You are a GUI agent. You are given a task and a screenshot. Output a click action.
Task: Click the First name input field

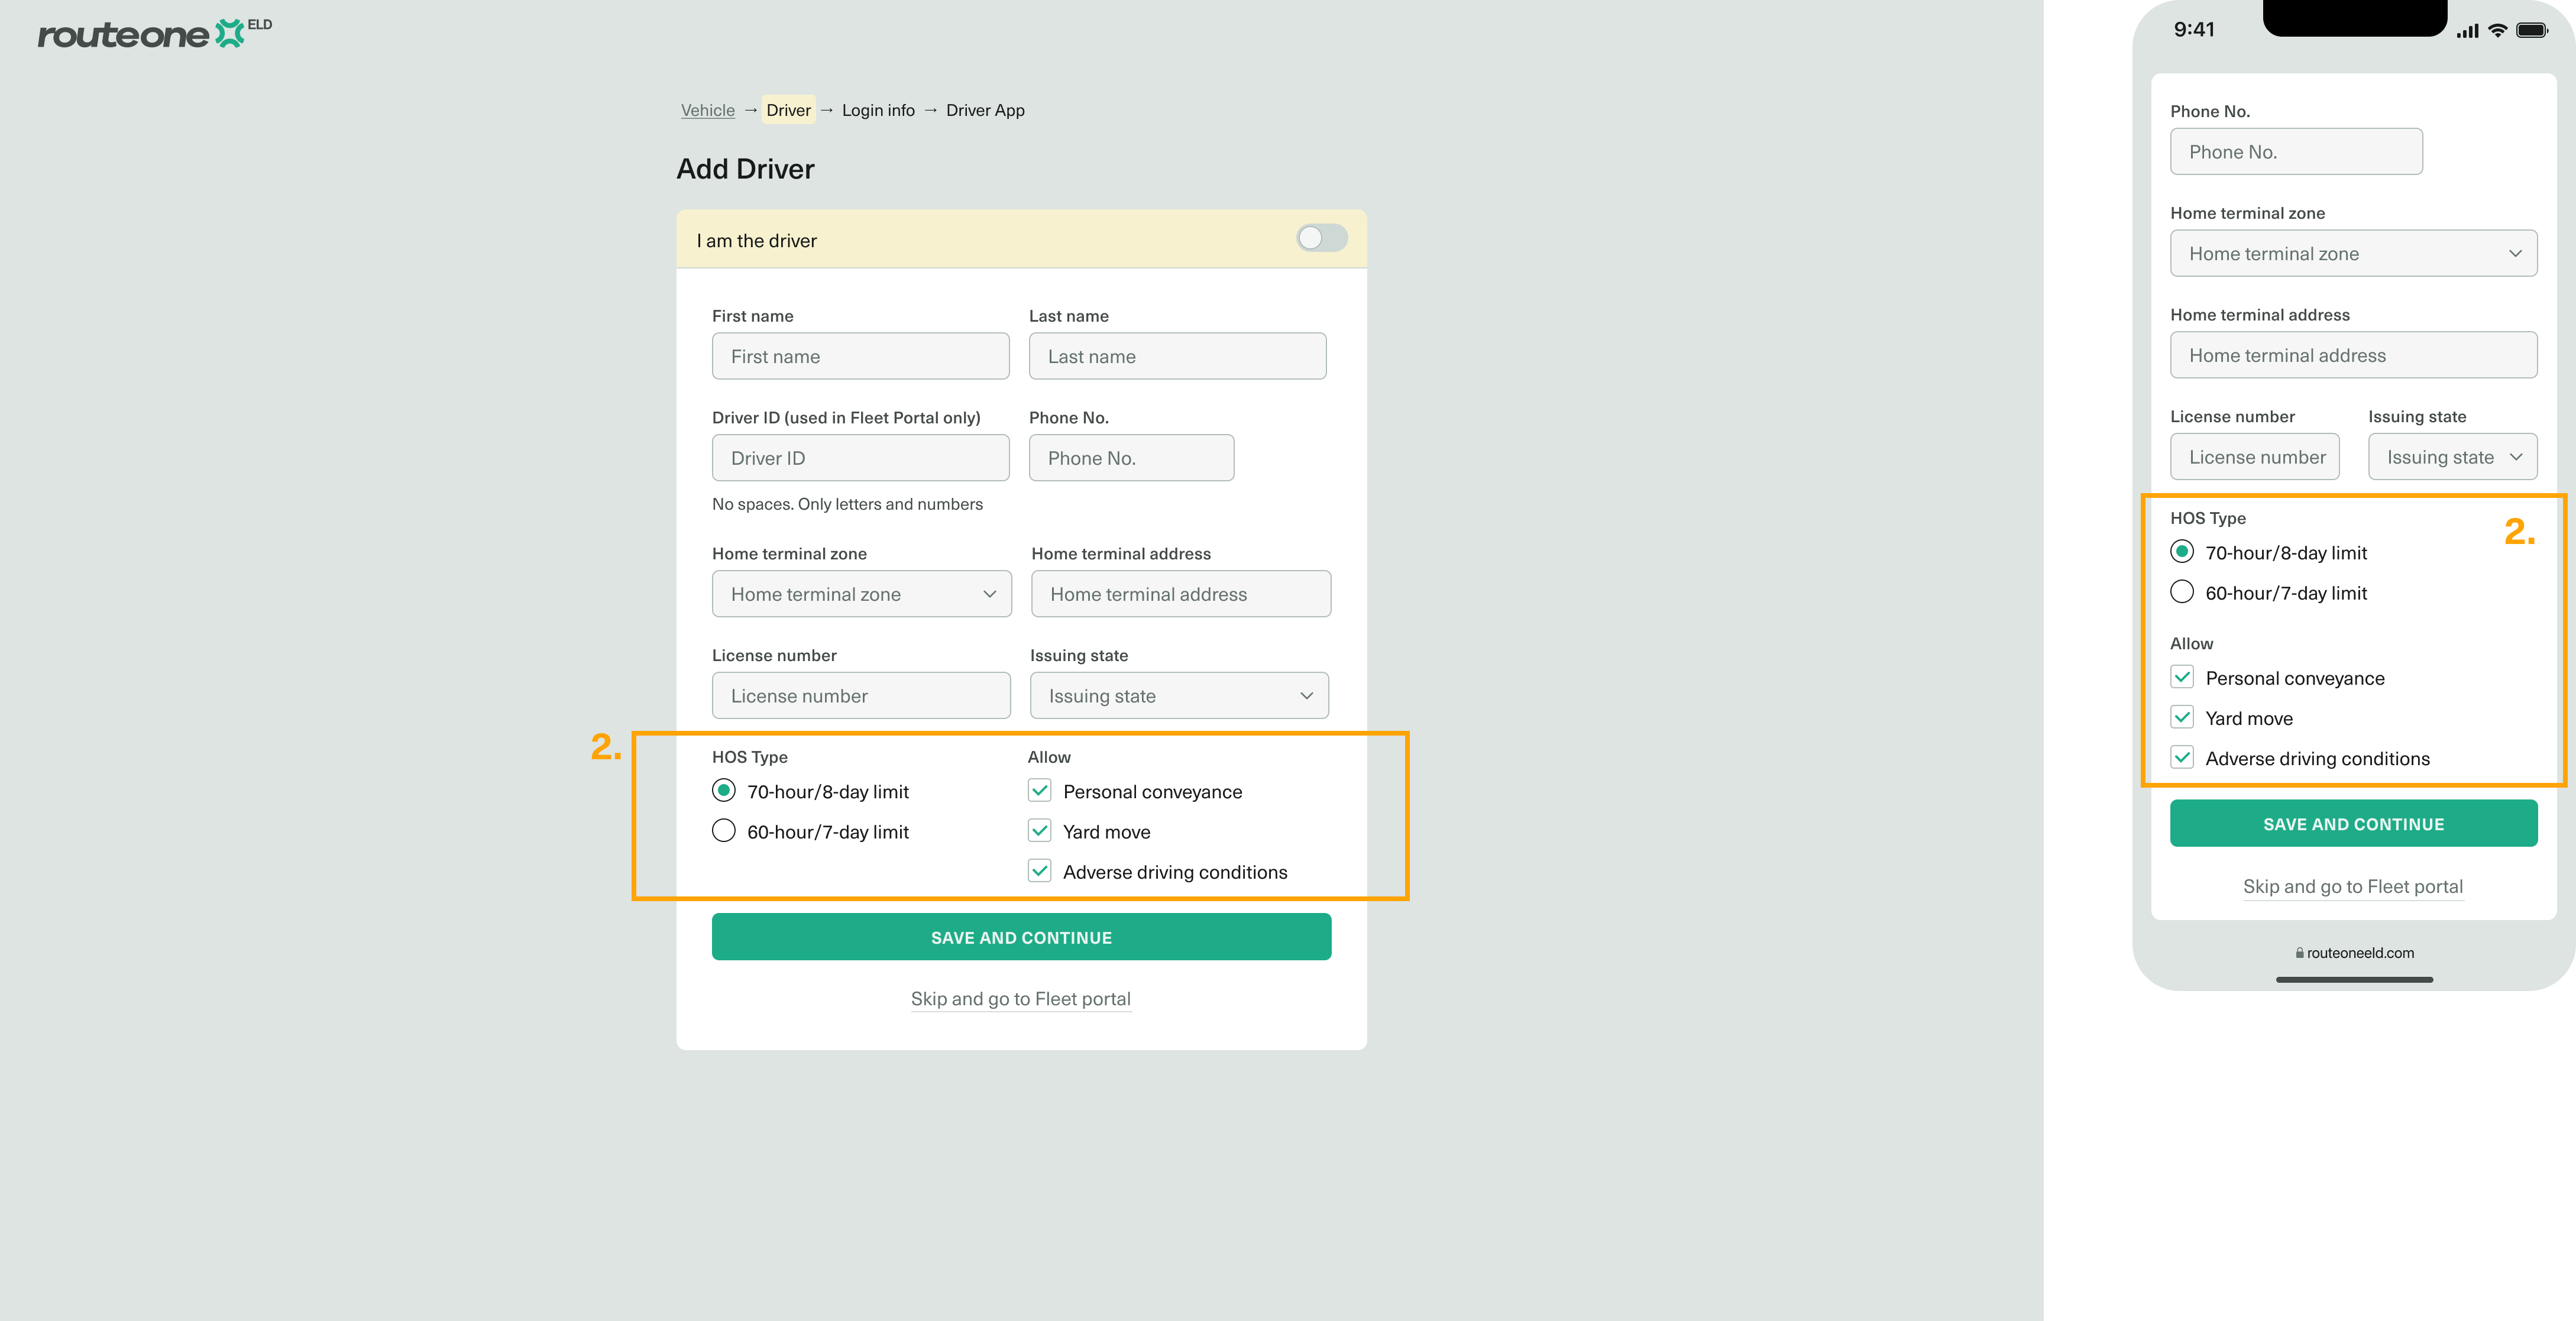point(861,356)
